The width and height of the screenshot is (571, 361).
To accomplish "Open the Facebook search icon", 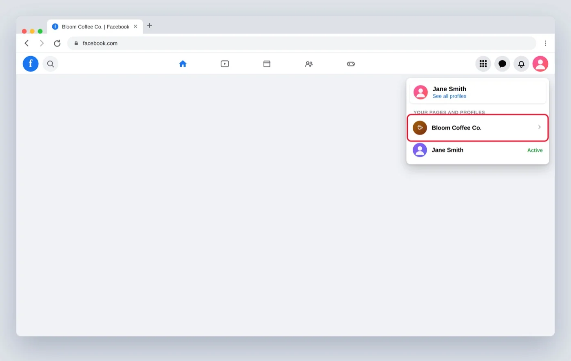I will point(51,64).
